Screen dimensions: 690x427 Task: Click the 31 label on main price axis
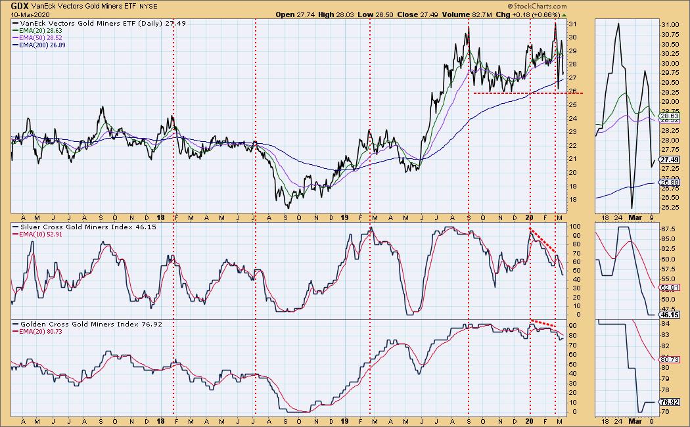click(573, 24)
